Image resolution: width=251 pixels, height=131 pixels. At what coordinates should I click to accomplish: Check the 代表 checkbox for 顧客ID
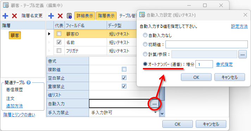click(x=59, y=34)
